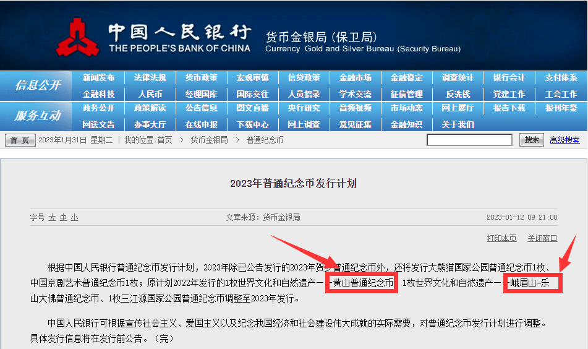588x349 pixels.
Task: Open 党建工作 navigation link
Action: [509, 94]
